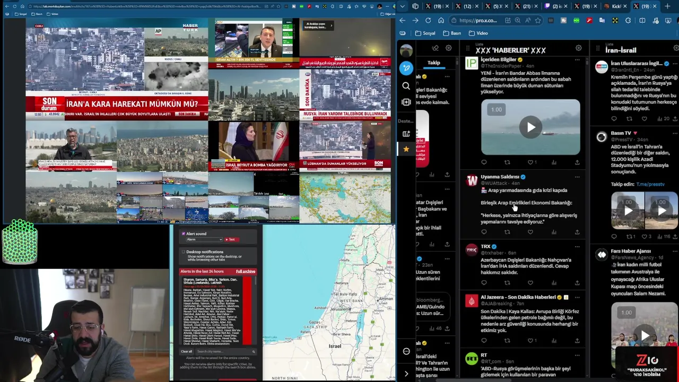Viewport: 679px width, 382px height.
Task: Play the Fars Haber Ajansı video
Action: point(645,335)
